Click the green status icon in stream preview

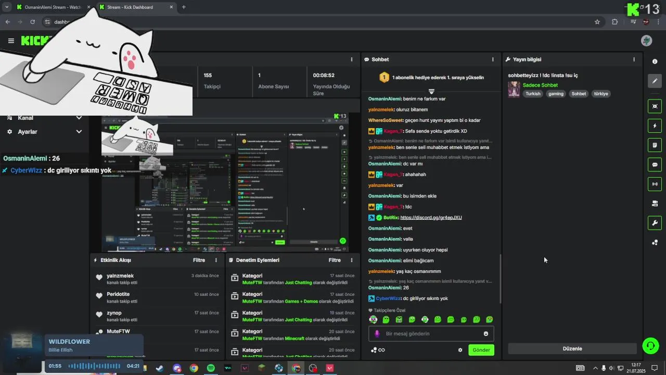click(x=342, y=241)
